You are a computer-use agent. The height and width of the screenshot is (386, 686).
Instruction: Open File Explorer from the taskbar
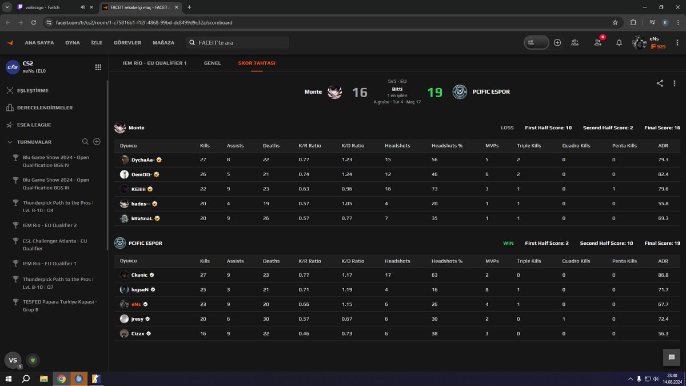(x=44, y=379)
